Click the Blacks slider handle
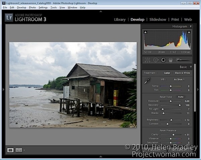The width and height of the screenshot is (201, 160). [x=163, y=113]
